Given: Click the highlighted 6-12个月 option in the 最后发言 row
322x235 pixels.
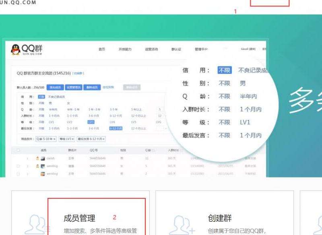Looking at the screenshot, I should pyautogui.click(x=116, y=128).
